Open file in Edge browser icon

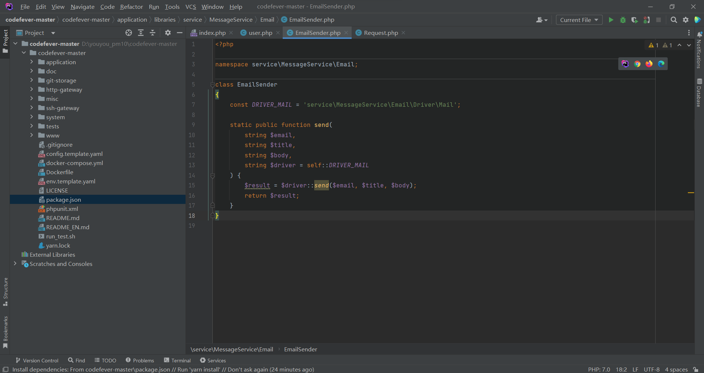(x=661, y=64)
